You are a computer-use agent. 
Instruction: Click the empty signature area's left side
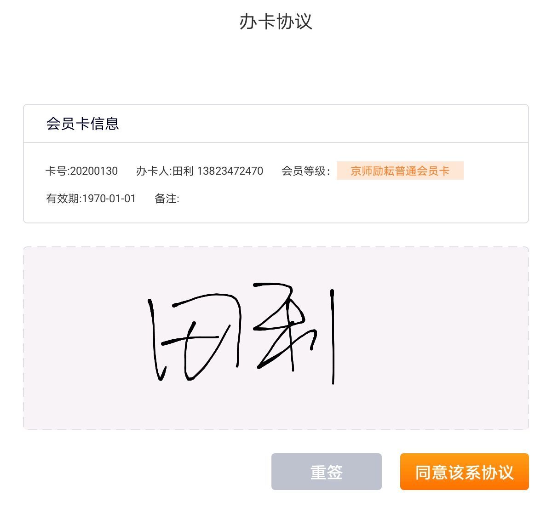pyautogui.click(x=83, y=338)
